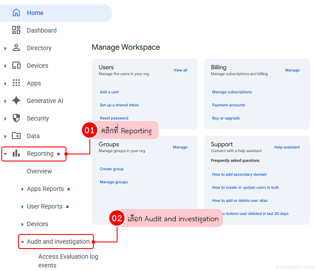This screenshot has width=317, height=271.
Task: Select Security in the sidebar
Action: 38,118
